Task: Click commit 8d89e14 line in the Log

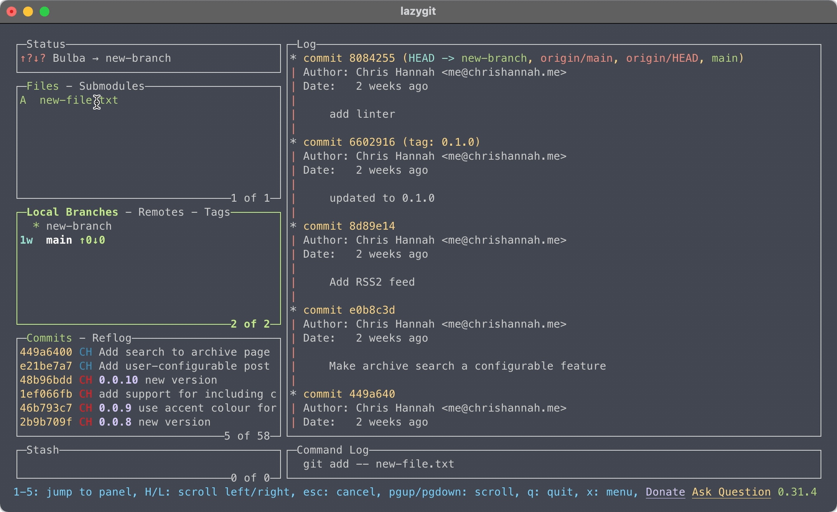Action: [349, 226]
